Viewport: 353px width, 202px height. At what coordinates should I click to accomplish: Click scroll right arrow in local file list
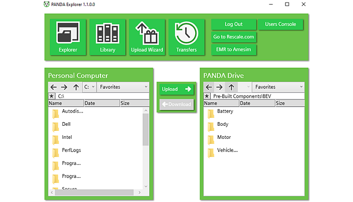tap(140, 192)
